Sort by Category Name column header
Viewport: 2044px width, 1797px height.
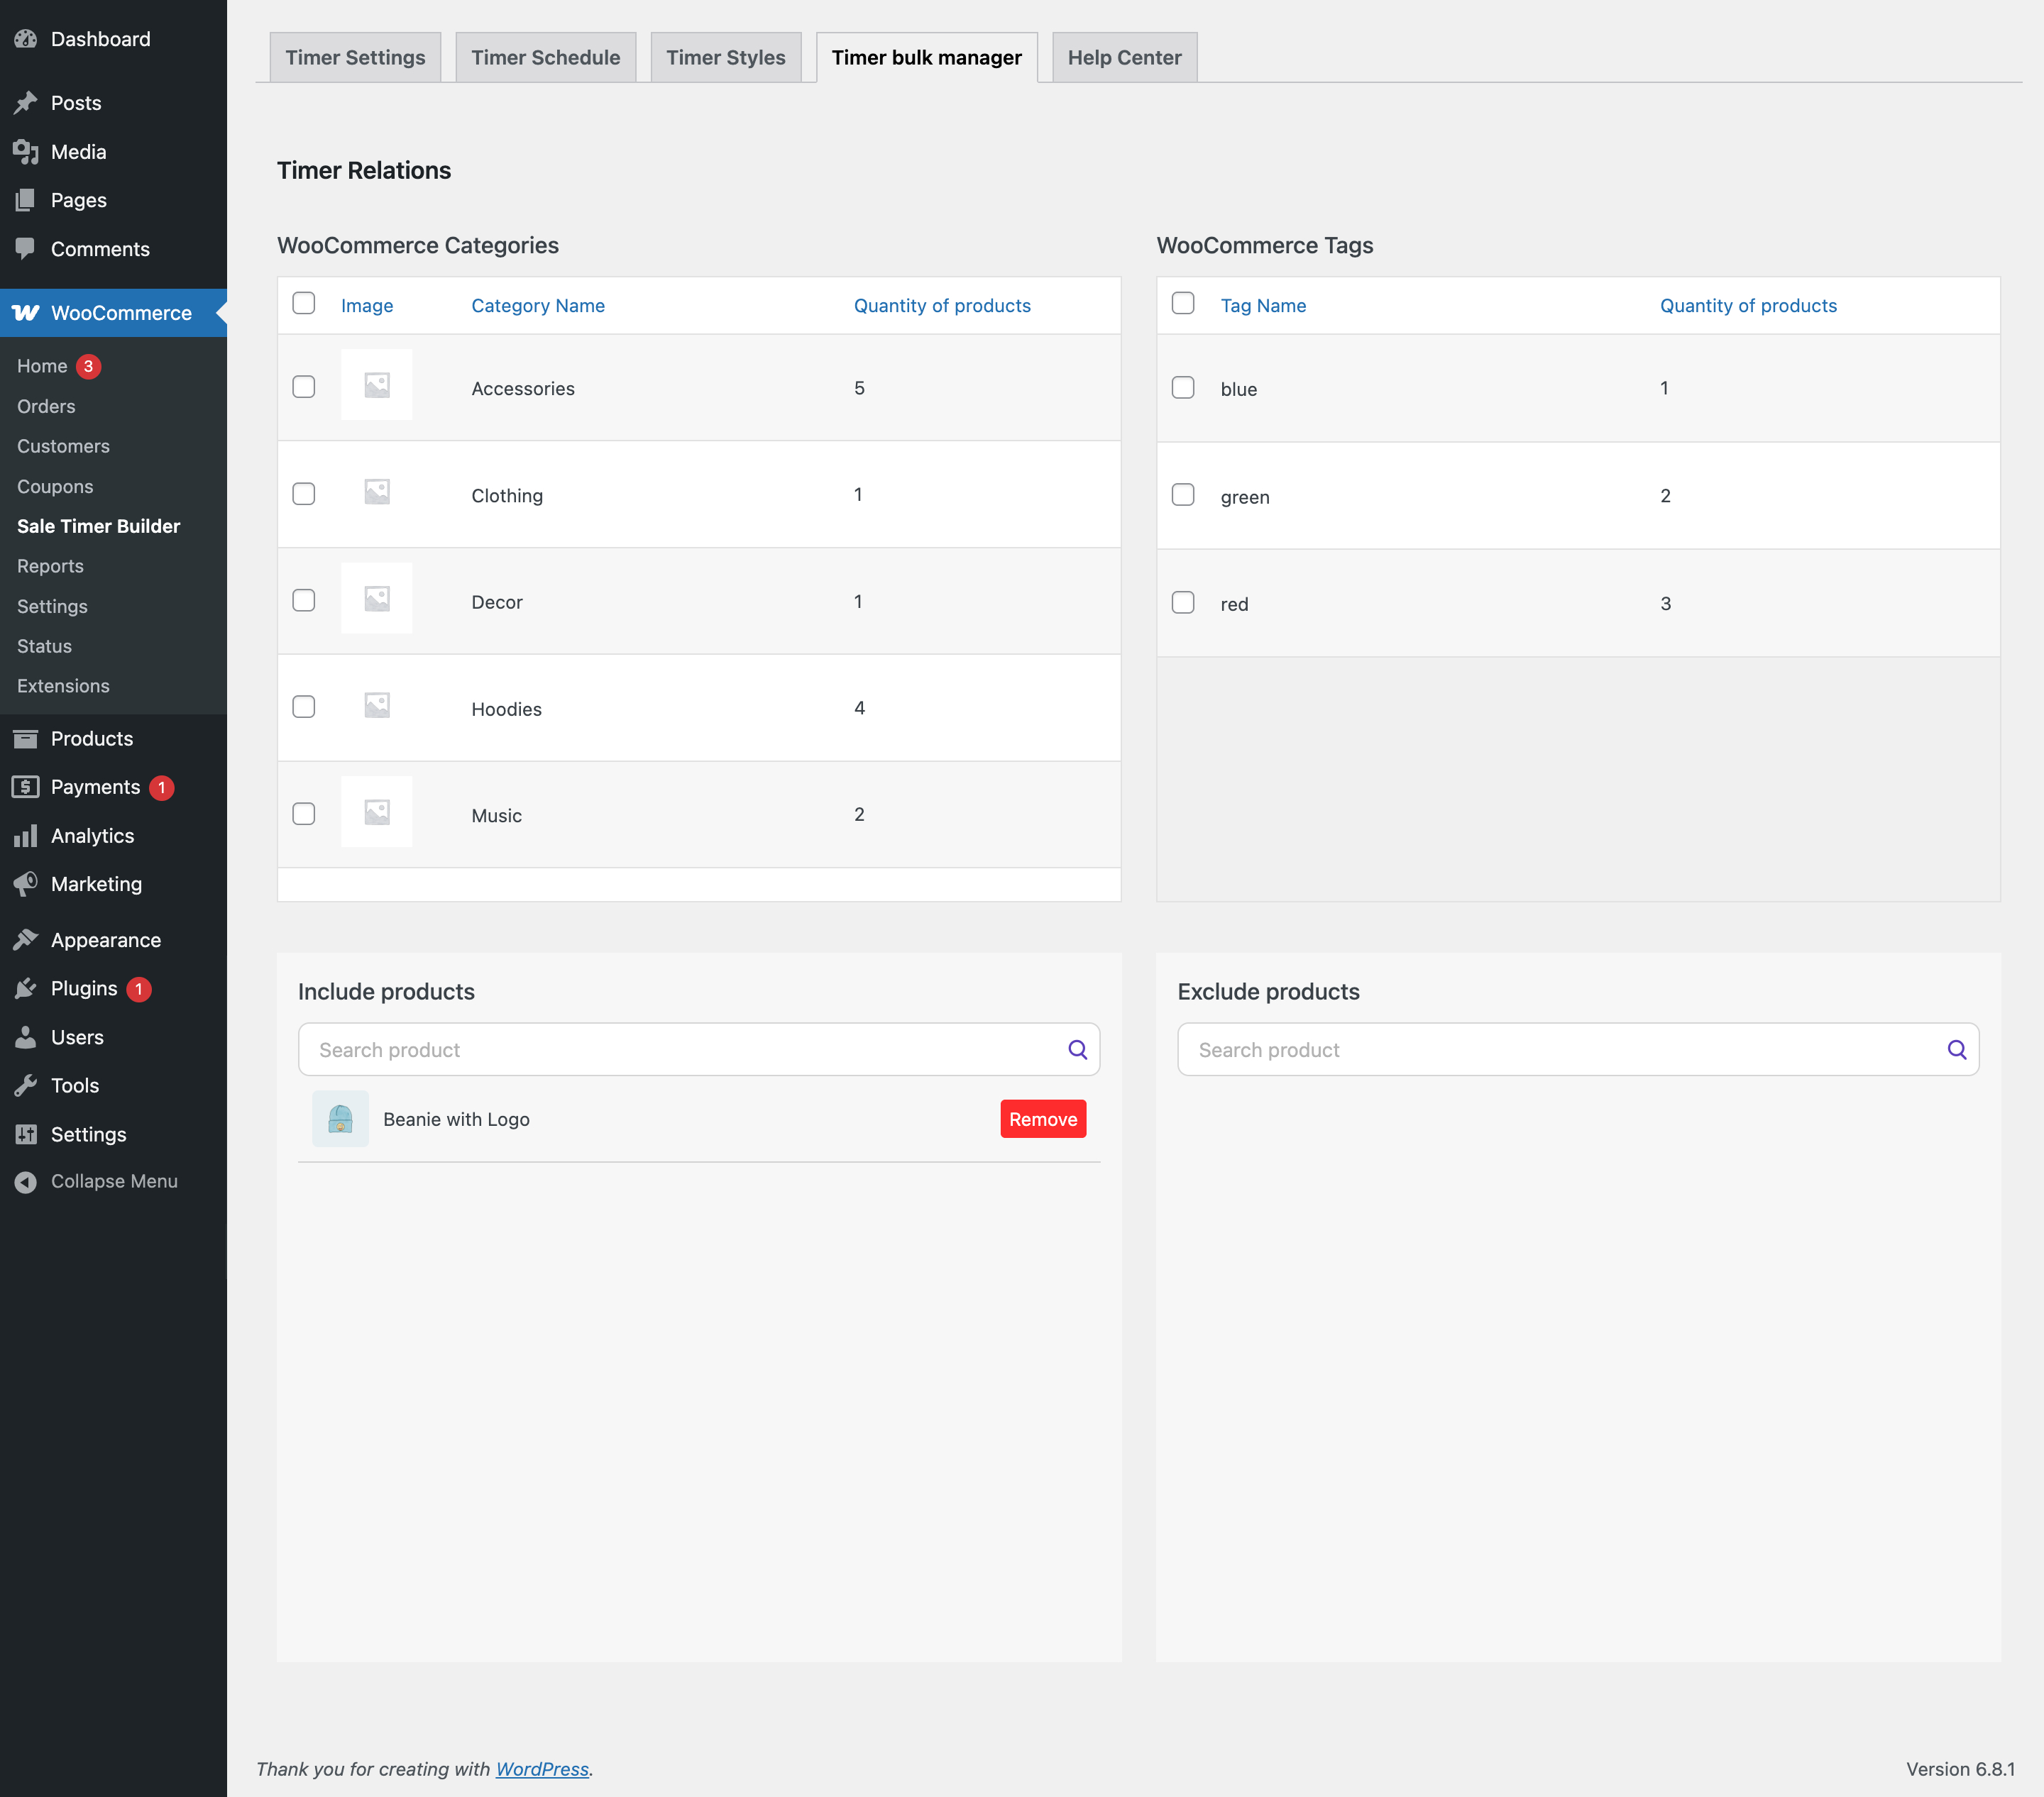pyautogui.click(x=538, y=306)
